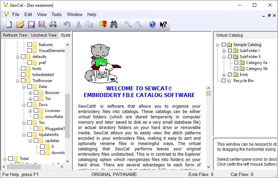Collapse the UpdateInfo folder node
This screenshot has height=178, width=278.
[x=24, y=135]
